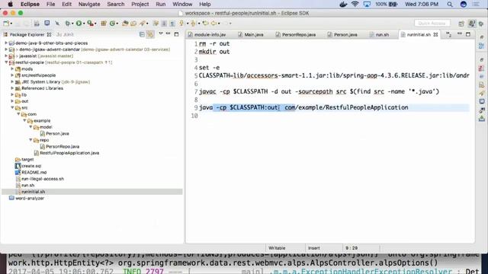Click the Run External Tools toolbar icon
Screen dimensions: 488x274
coord(90,23)
